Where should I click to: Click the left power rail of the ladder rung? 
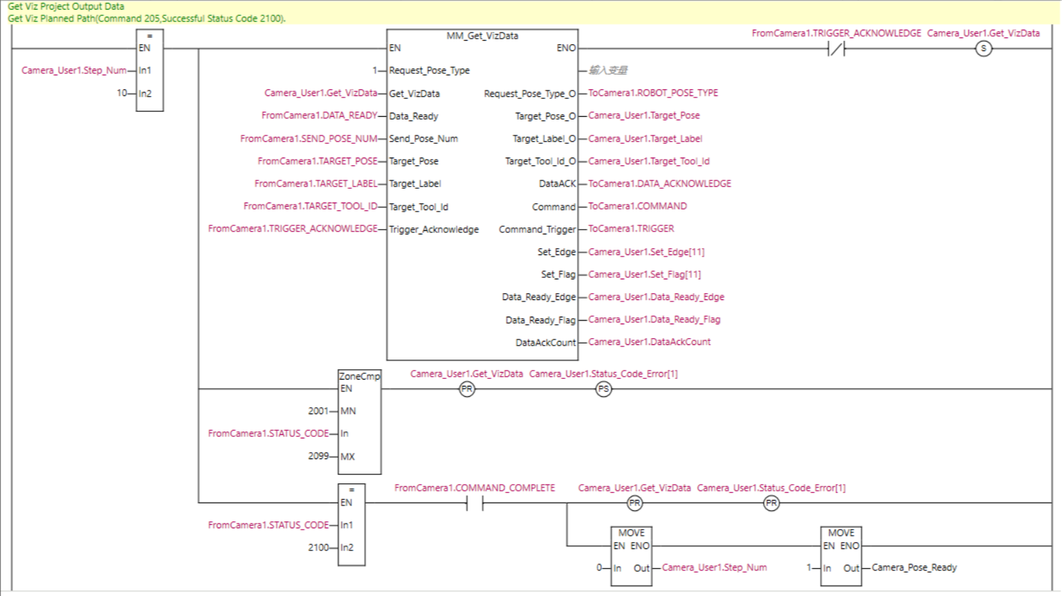click(x=10, y=277)
